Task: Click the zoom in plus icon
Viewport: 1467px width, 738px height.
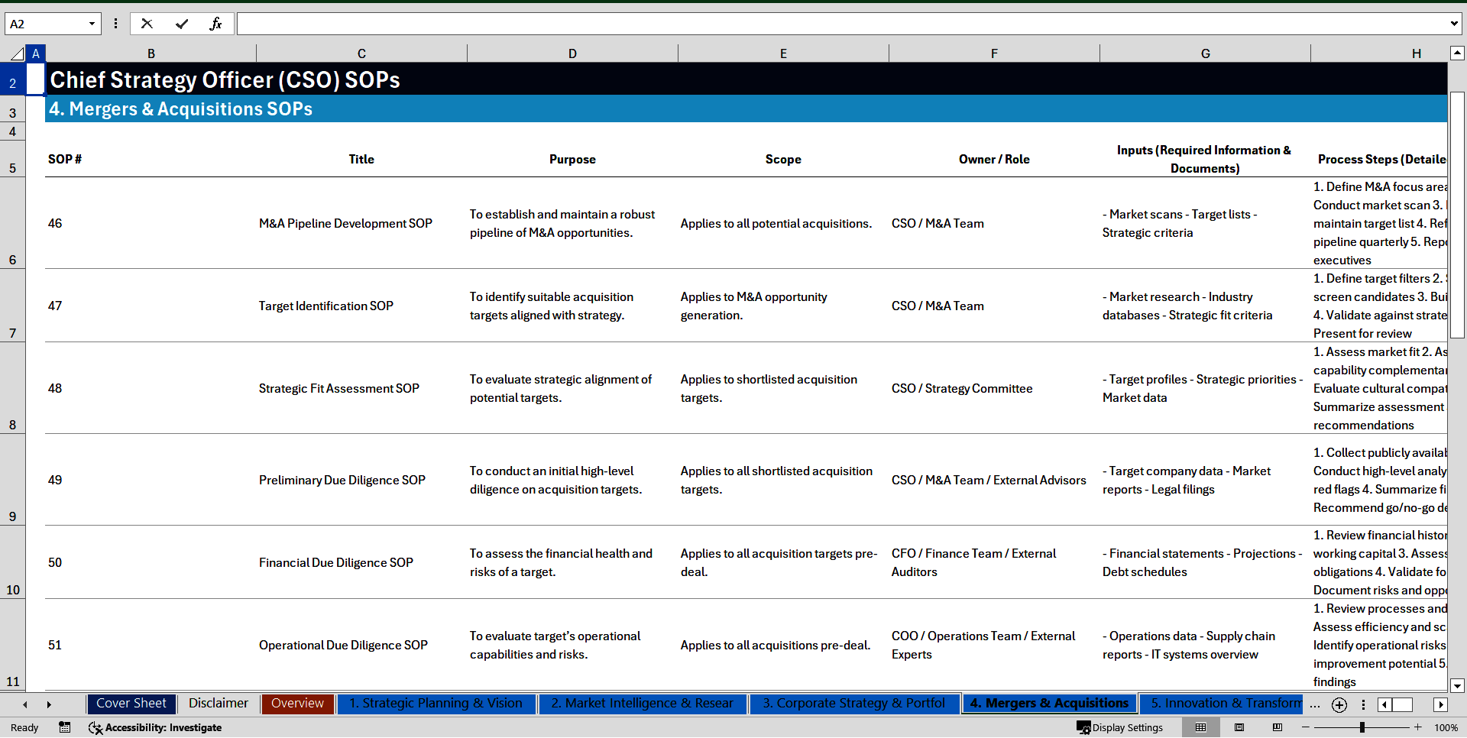Action: [1418, 727]
